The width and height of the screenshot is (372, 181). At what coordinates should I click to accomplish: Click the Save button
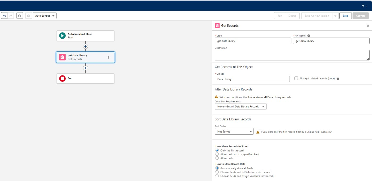345,16
